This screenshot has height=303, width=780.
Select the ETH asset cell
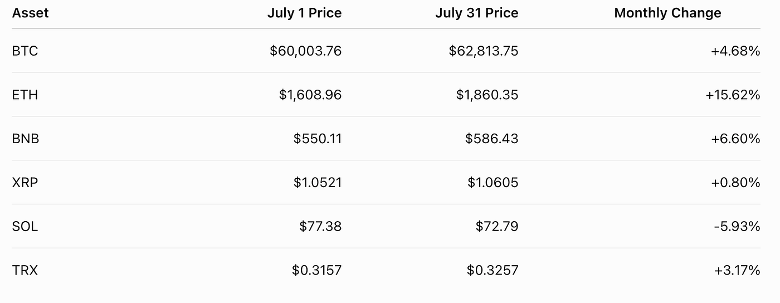(x=25, y=95)
